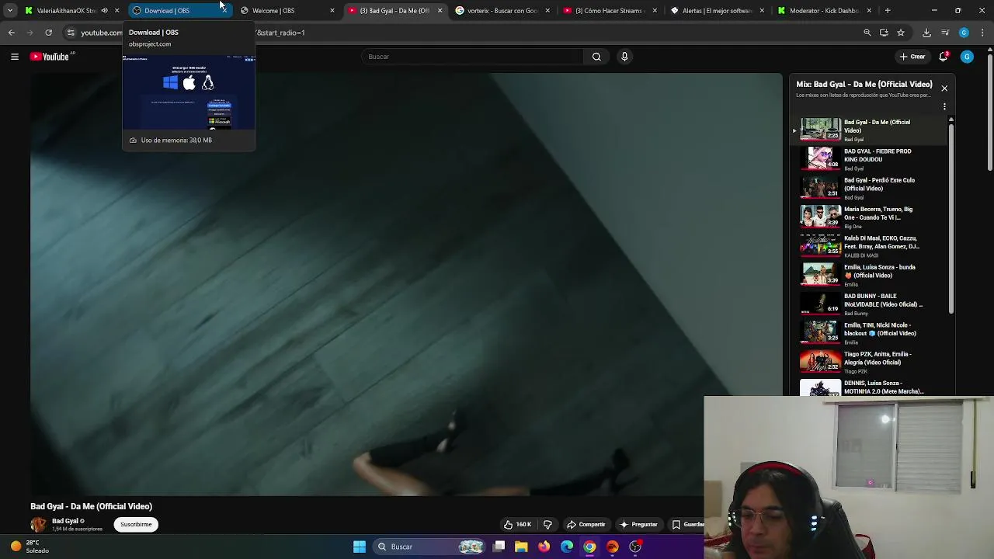Viewport: 994px width, 559px height.
Task: Play Bad Gyal - Da Me in the mix
Action: coord(870,130)
